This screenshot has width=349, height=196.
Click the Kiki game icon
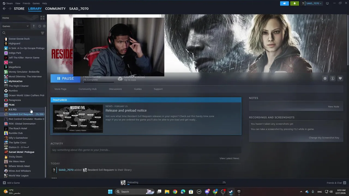point(6,62)
